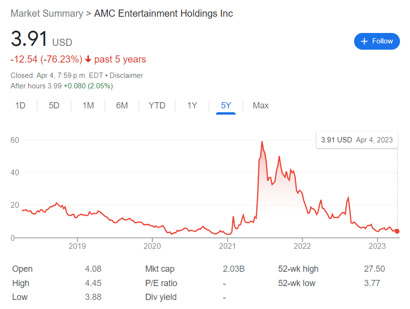410x309 pixels.
Task: Switch chart to 1Y range
Action: click(192, 106)
